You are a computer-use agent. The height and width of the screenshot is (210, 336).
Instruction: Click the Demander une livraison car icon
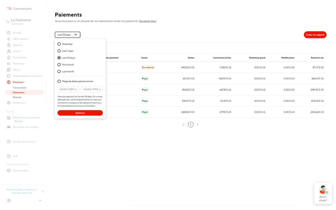point(9,127)
